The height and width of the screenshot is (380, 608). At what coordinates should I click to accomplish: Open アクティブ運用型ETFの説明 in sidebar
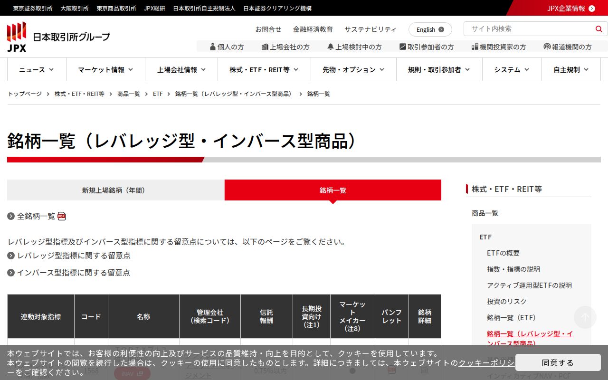[529, 285]
